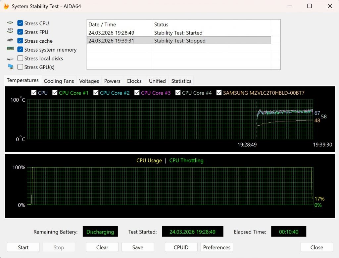The height and width of the screenshot is (258, 339).
Task: Open the Statistics tab
Action: click(181, 81)
